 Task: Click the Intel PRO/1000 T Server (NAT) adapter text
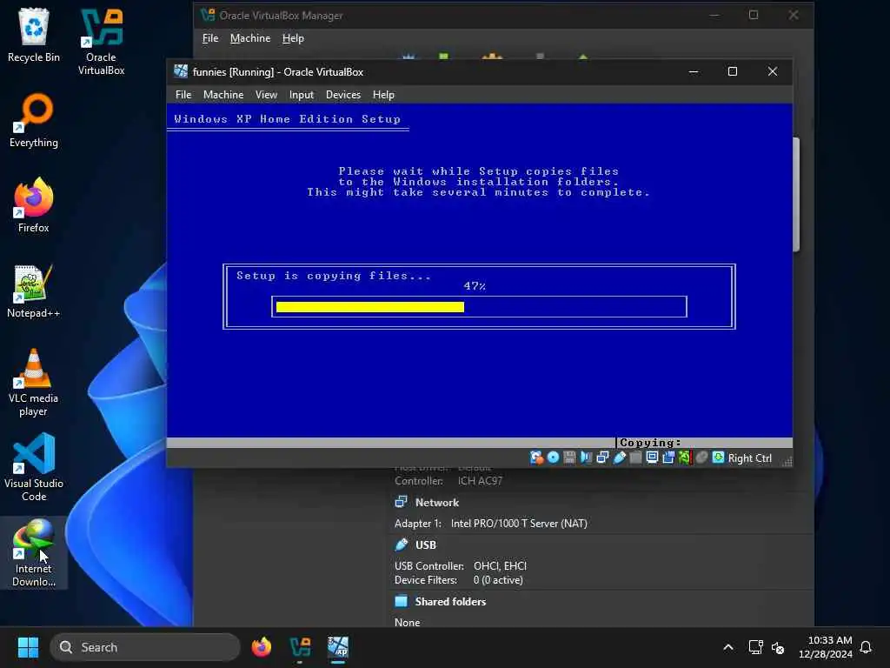coord(519,524)
